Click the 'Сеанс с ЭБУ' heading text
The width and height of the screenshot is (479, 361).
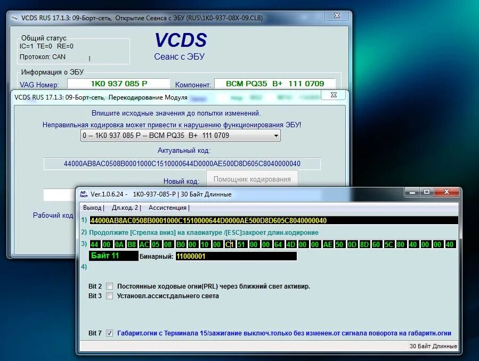[180, 57]
